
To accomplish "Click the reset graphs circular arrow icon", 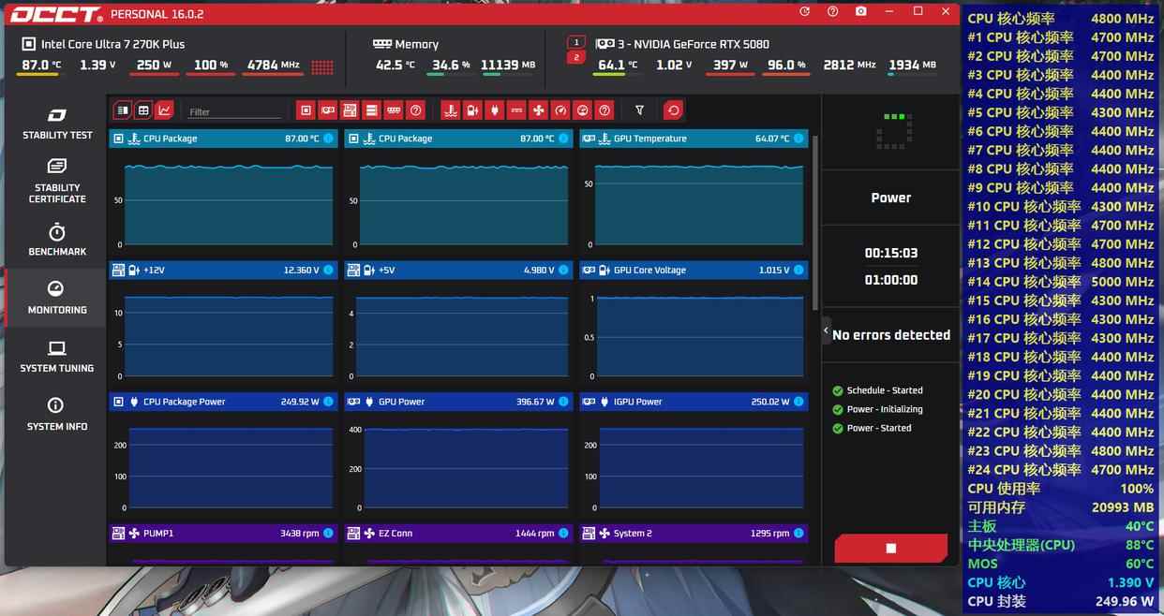I will point(673,110).
